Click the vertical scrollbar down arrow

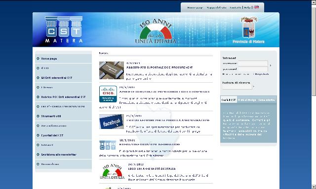coord(314,187)
